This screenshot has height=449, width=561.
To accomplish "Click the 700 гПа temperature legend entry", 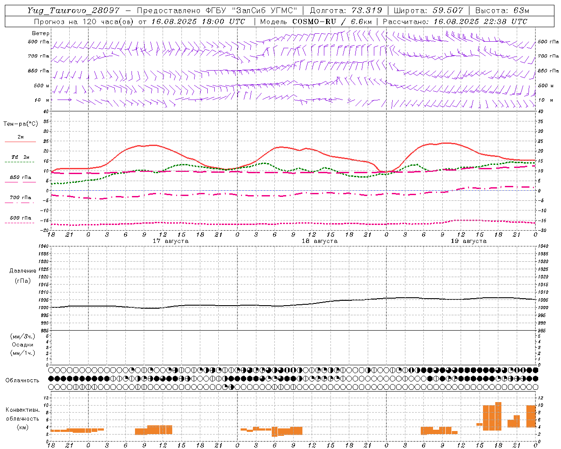I will [x=20, y=199].
